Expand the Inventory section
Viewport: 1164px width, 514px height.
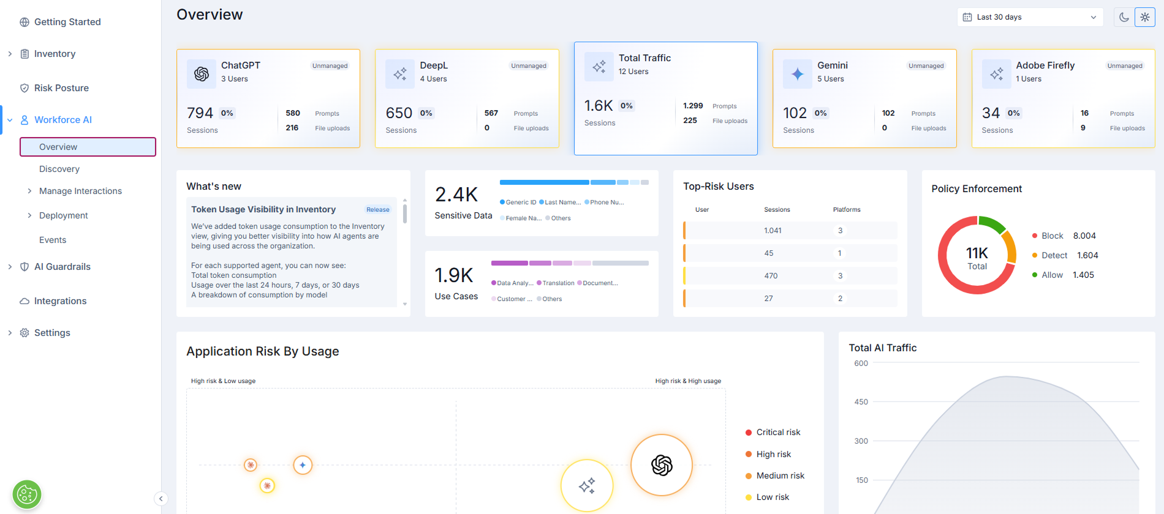(10, 54)
